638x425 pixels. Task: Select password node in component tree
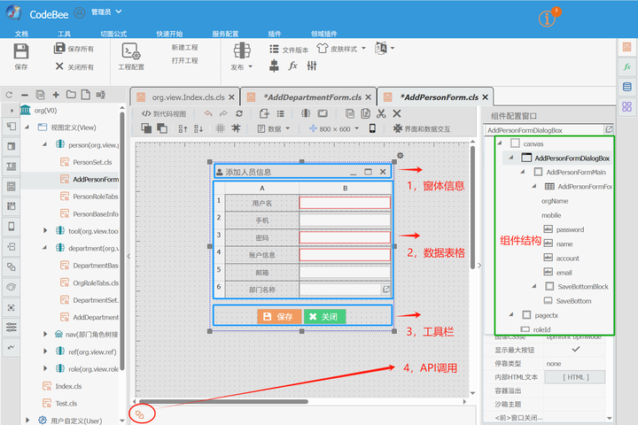(x=570, y=230)
